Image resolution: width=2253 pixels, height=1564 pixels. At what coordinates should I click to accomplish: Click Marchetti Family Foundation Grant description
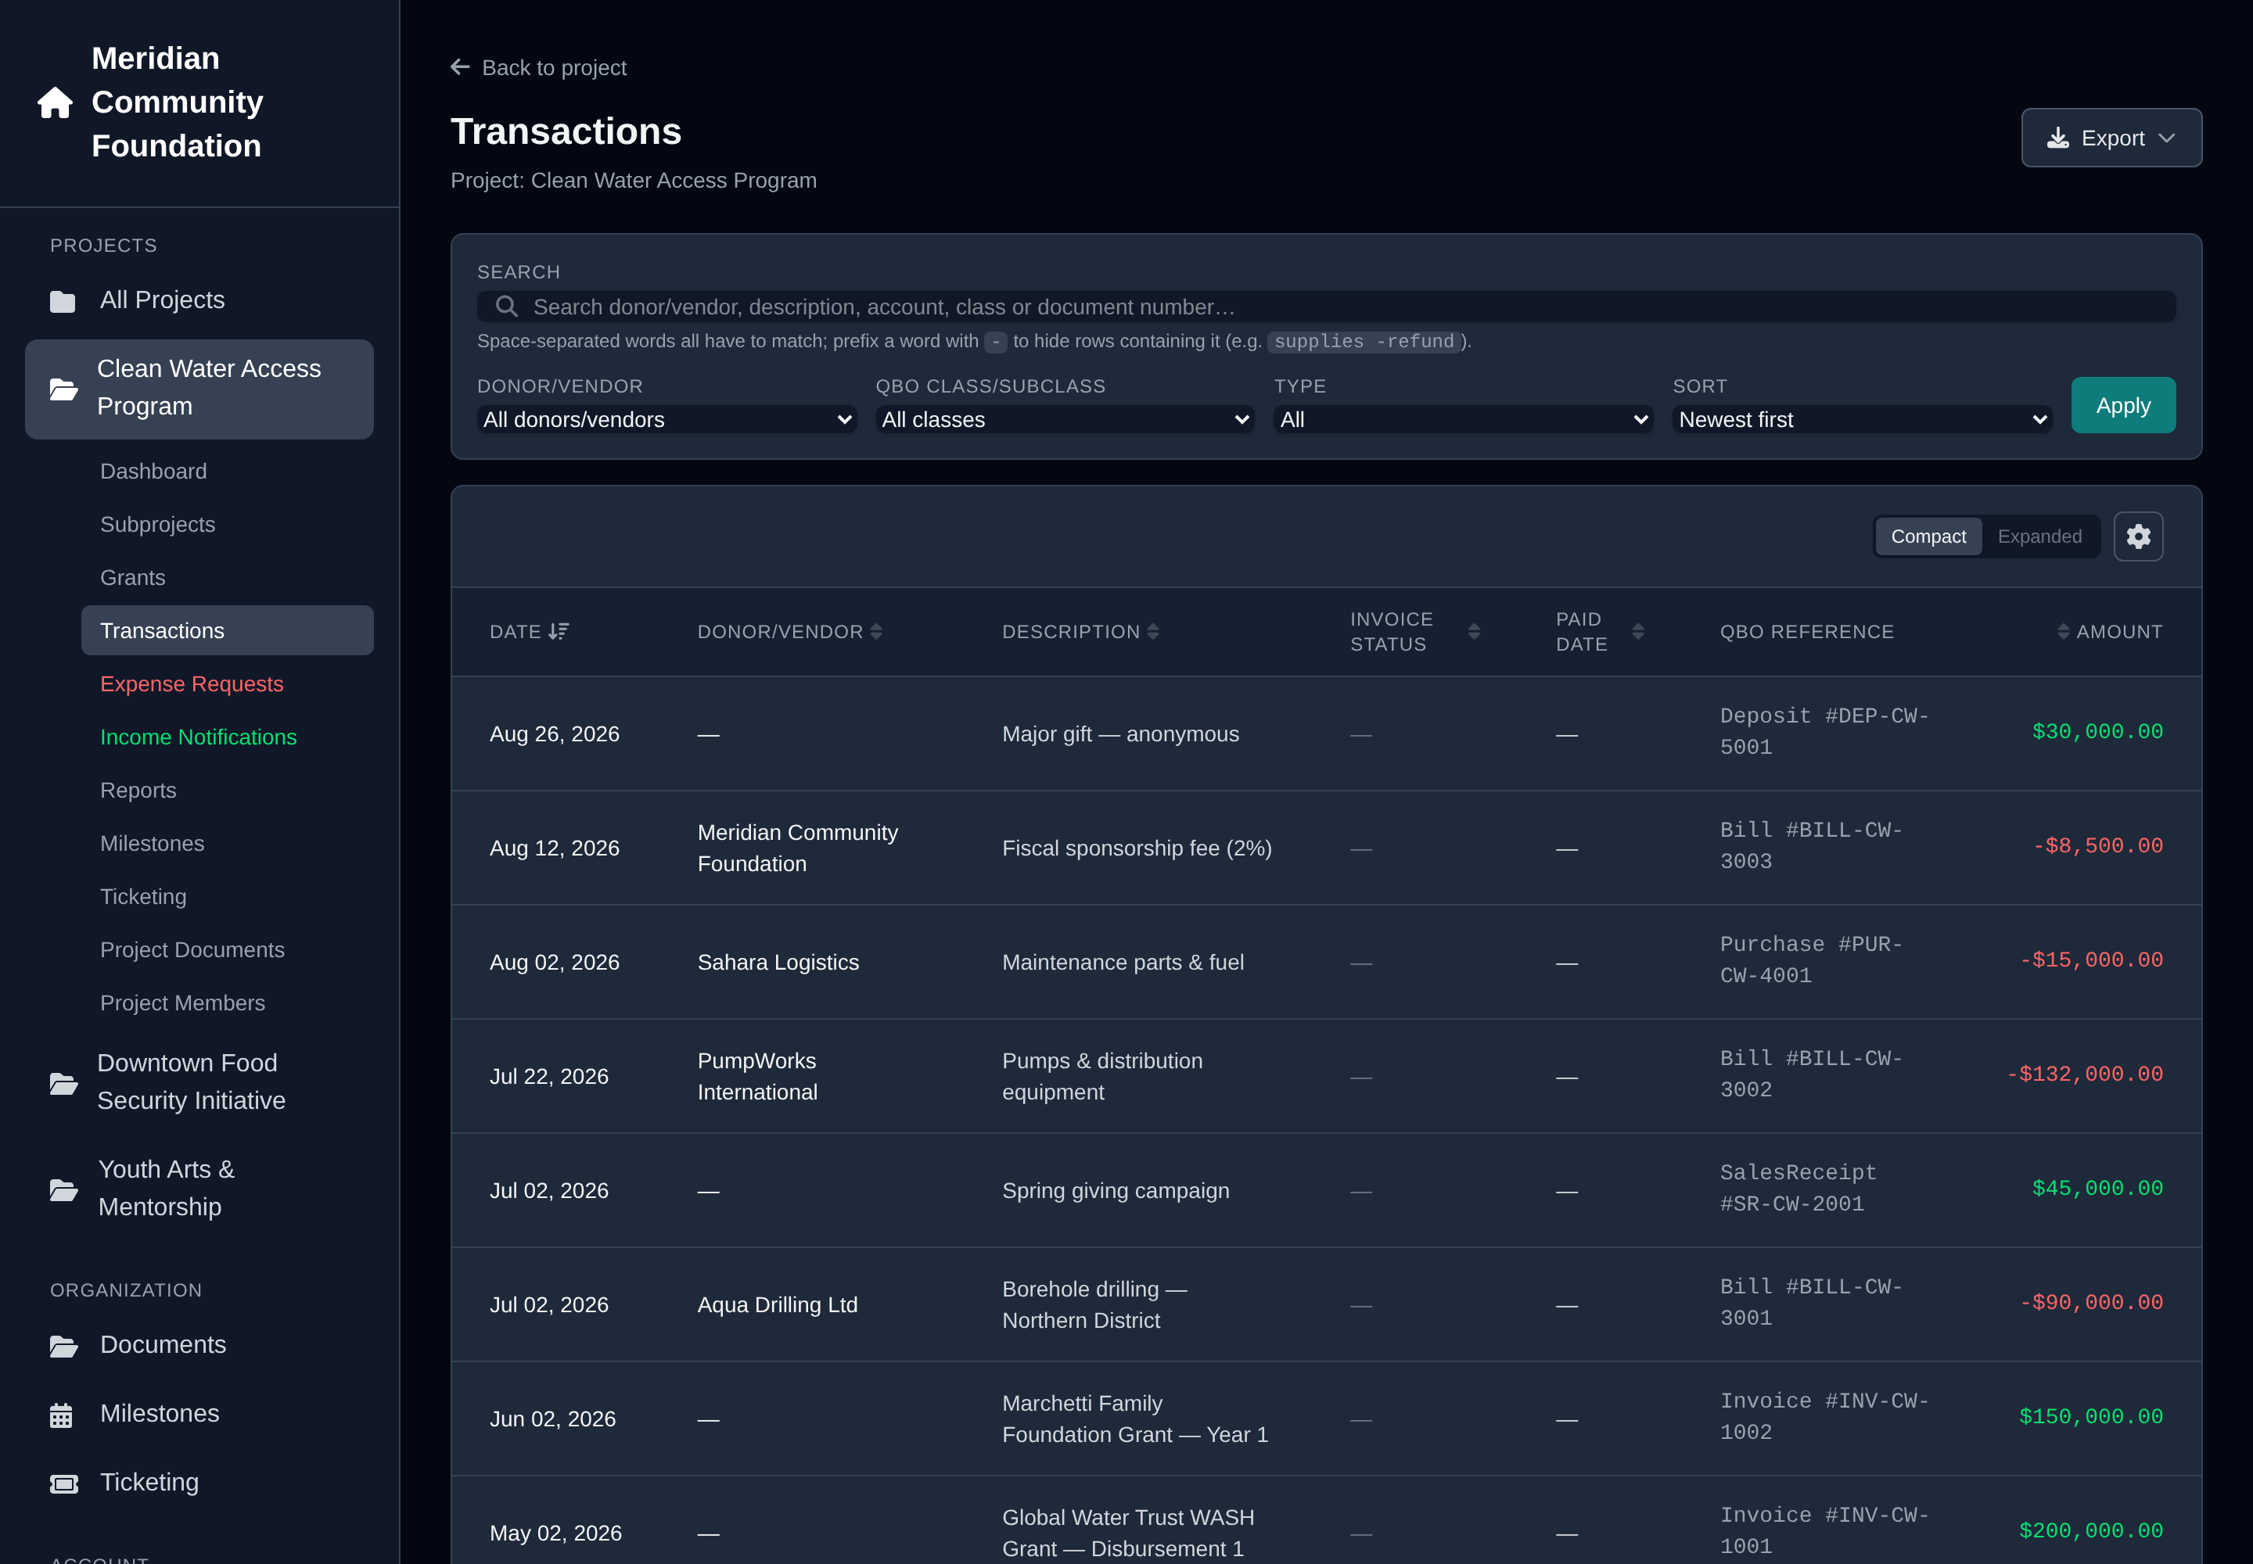coord(1135,1419)
